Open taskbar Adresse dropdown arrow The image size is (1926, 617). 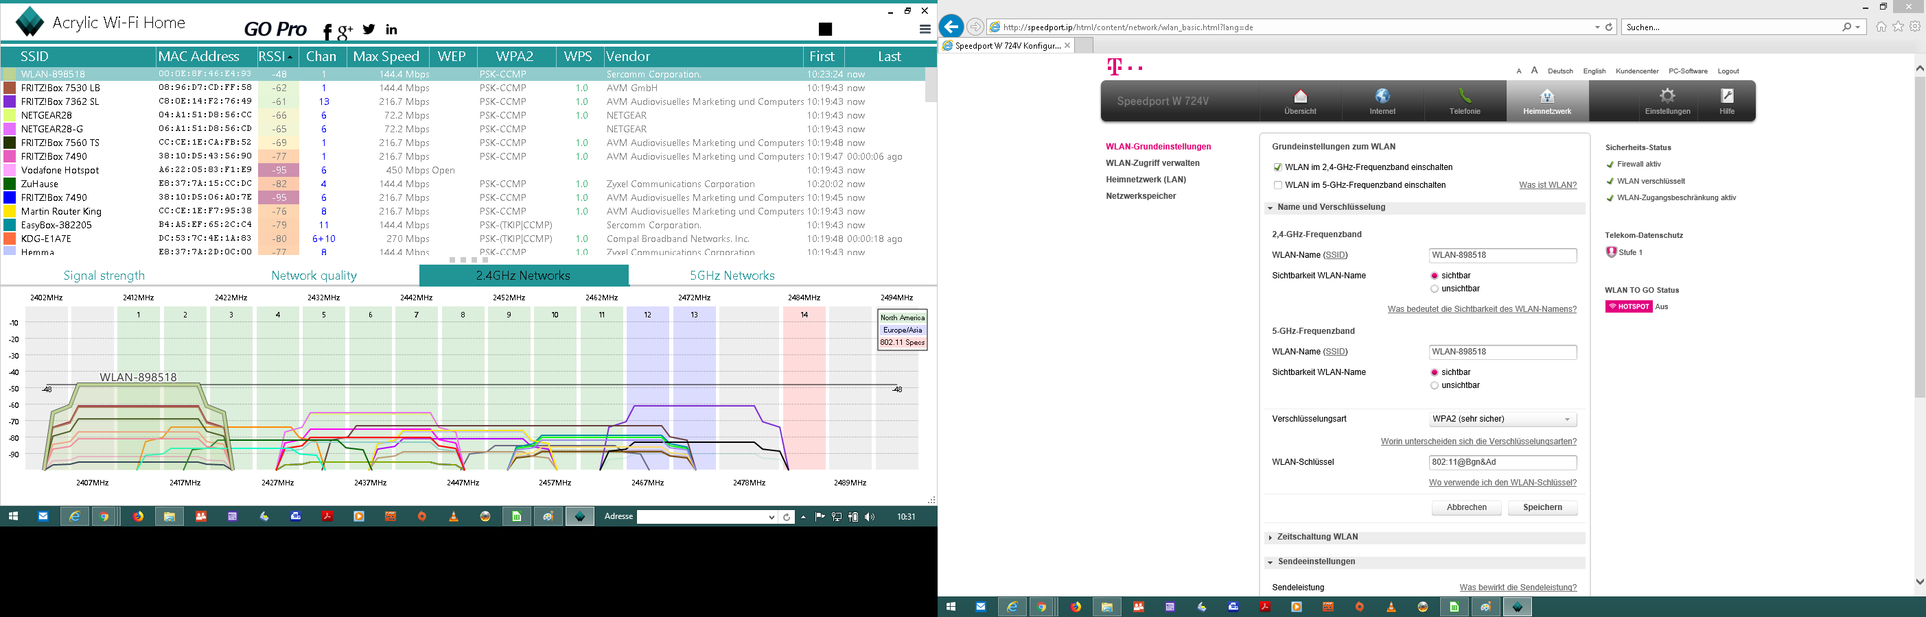771,517
